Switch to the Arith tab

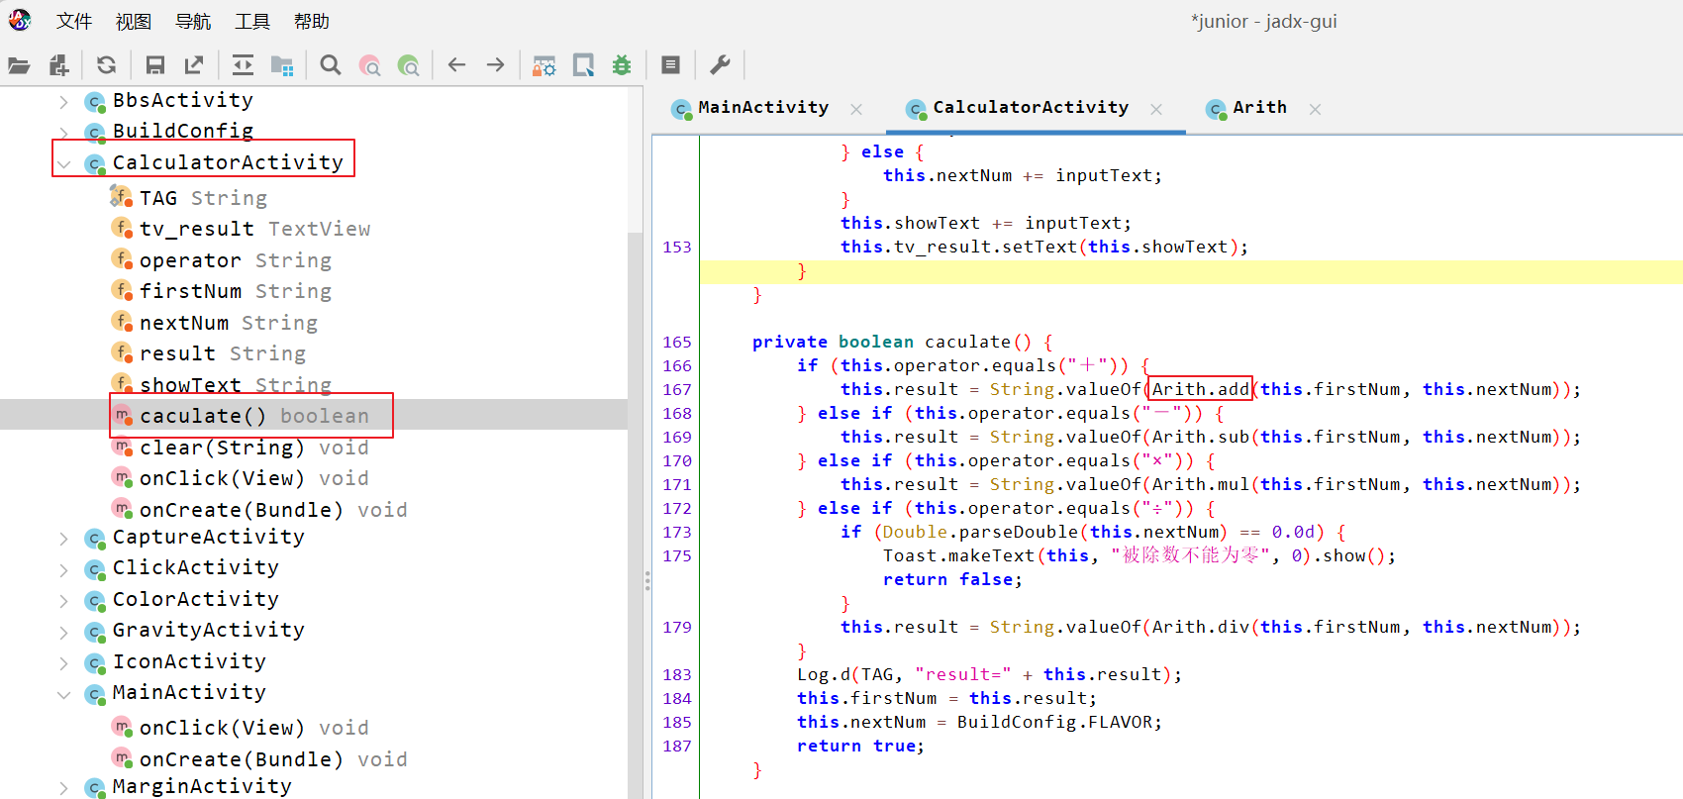[1259, 108]
